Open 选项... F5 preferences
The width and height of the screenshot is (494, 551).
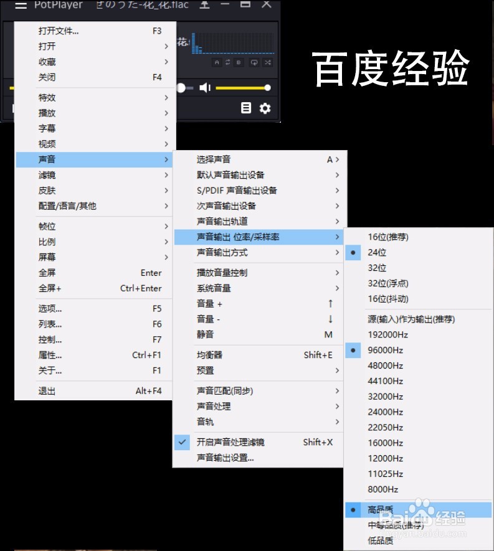click(94, 309)
